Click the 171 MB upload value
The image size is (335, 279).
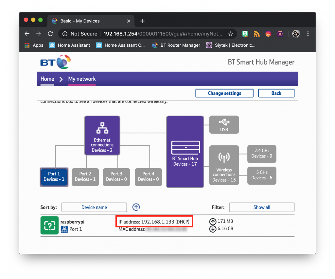pos(225,221)
